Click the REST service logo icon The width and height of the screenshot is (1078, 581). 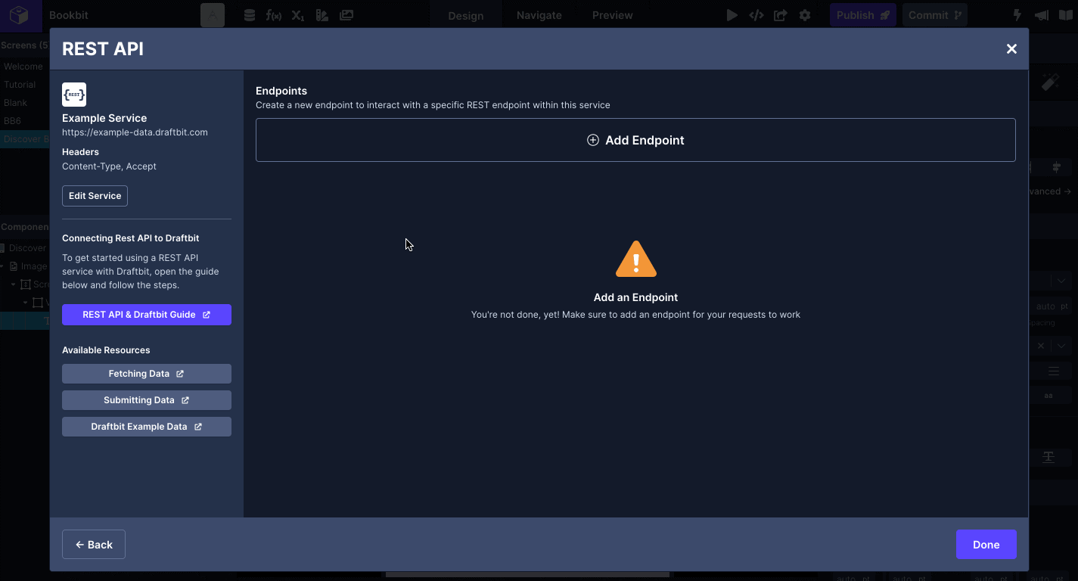tap(74, 95)
